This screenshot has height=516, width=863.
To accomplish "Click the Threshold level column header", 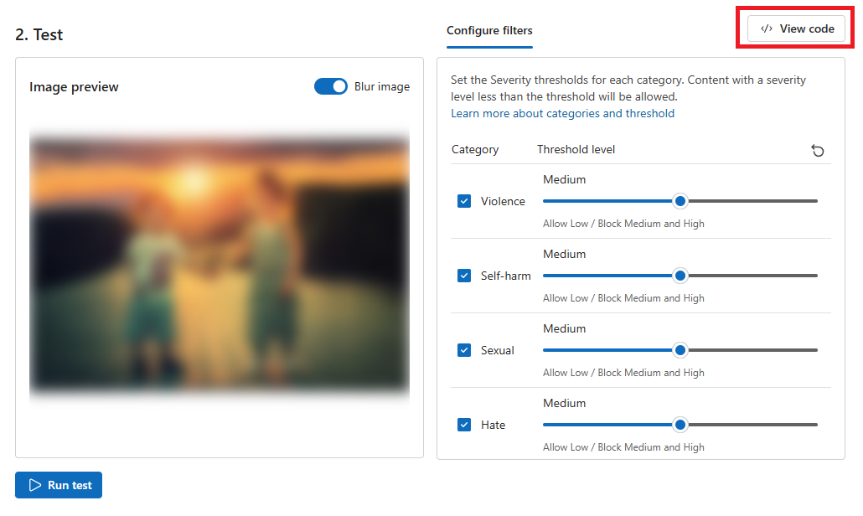I will click(576, 149).
